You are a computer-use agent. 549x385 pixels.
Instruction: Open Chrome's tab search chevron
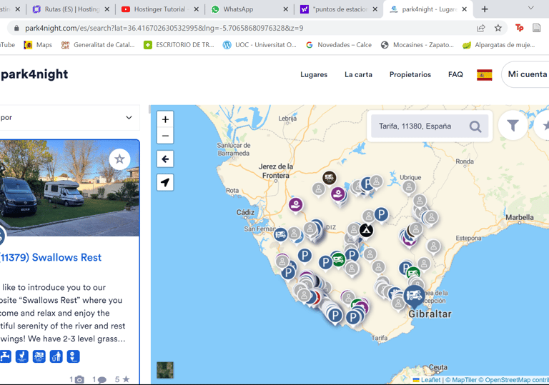coord(530,9)
